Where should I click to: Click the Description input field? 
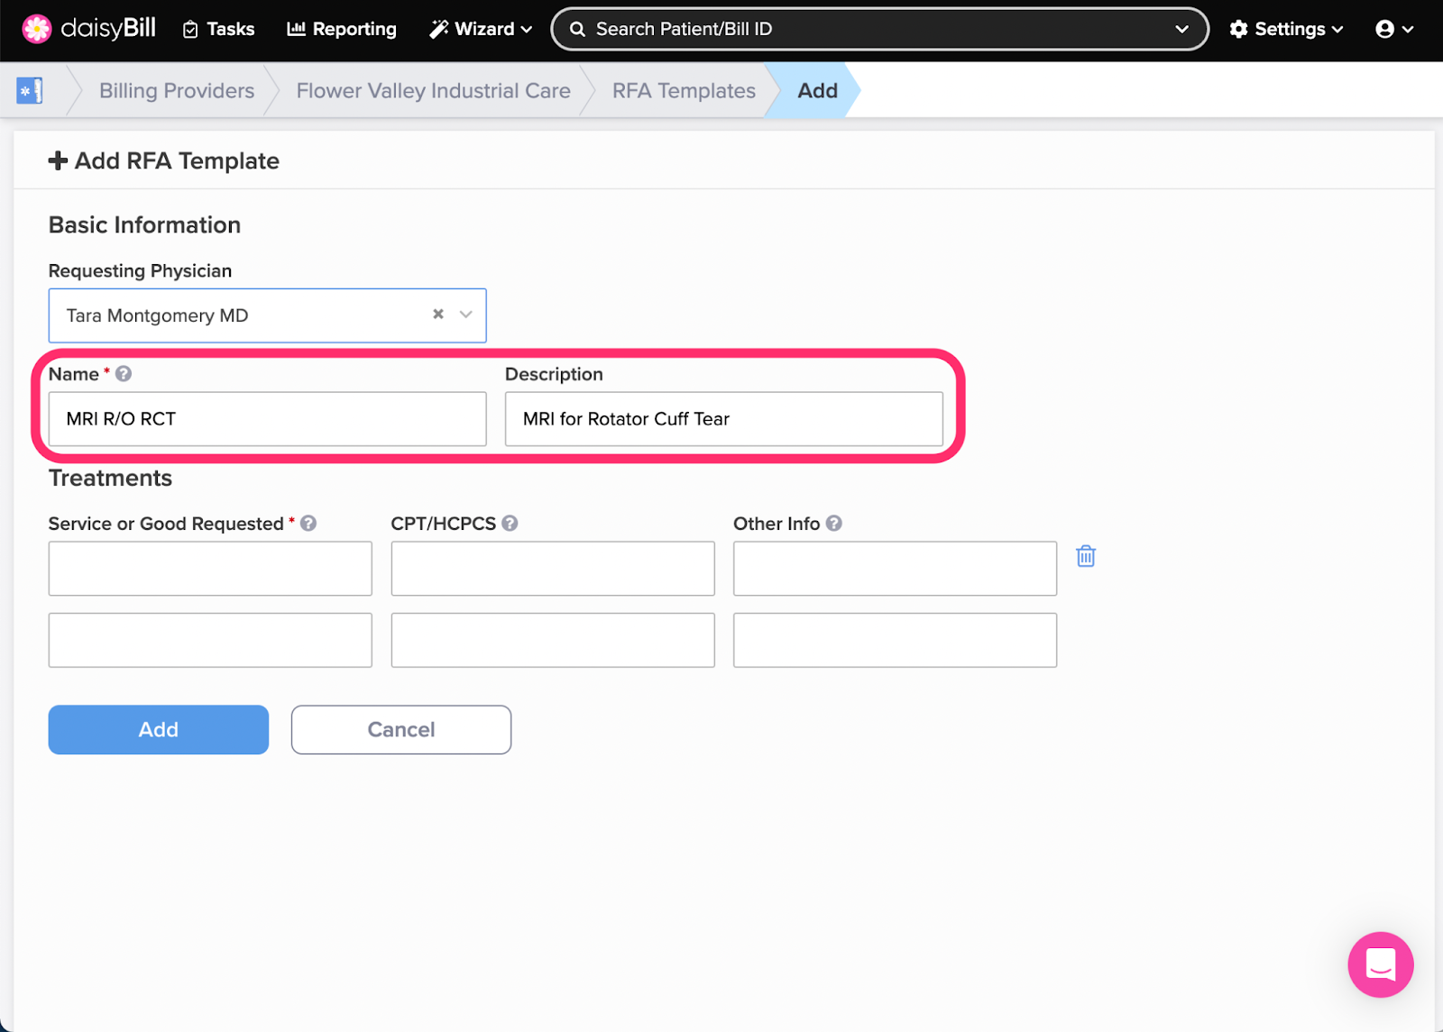(x=723, y=419)
